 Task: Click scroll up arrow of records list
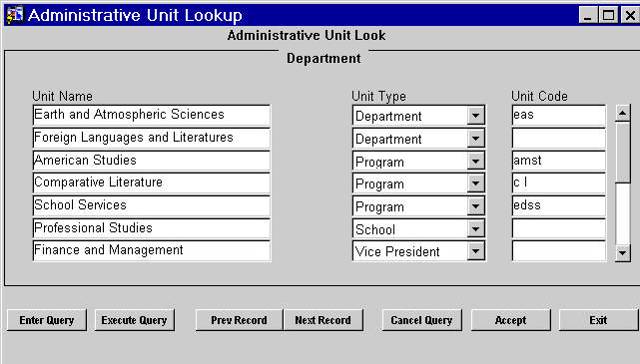point(622,113)
